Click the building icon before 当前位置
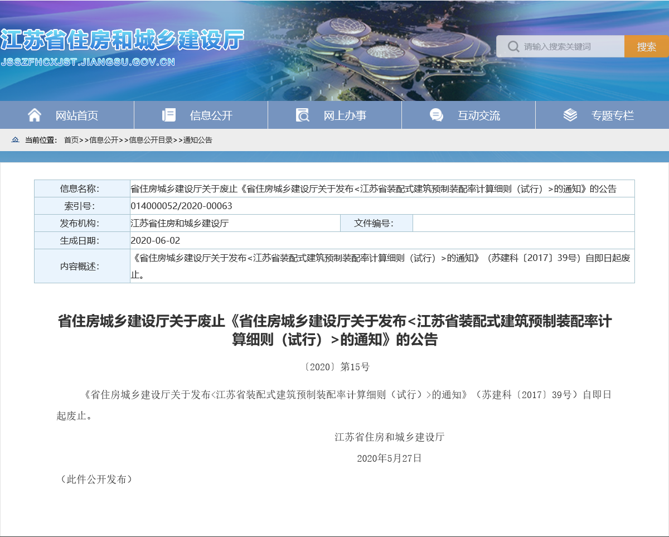The image size is (669, 537). point(15,140)
